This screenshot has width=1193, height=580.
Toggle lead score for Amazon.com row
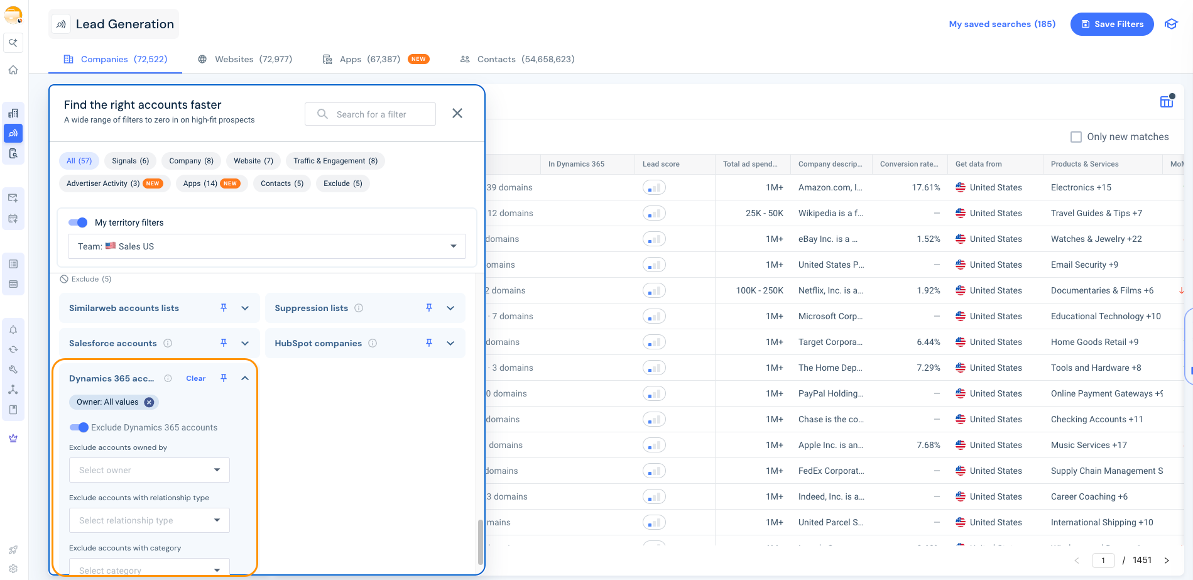654,187
